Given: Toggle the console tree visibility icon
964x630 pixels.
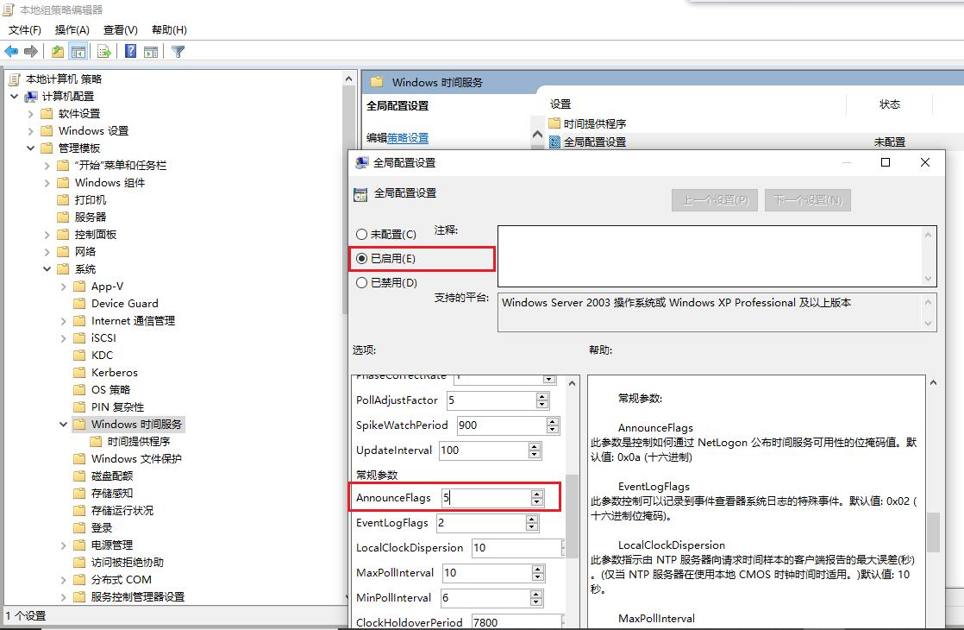Looking at the screenshot, I should tap(78, 51).
